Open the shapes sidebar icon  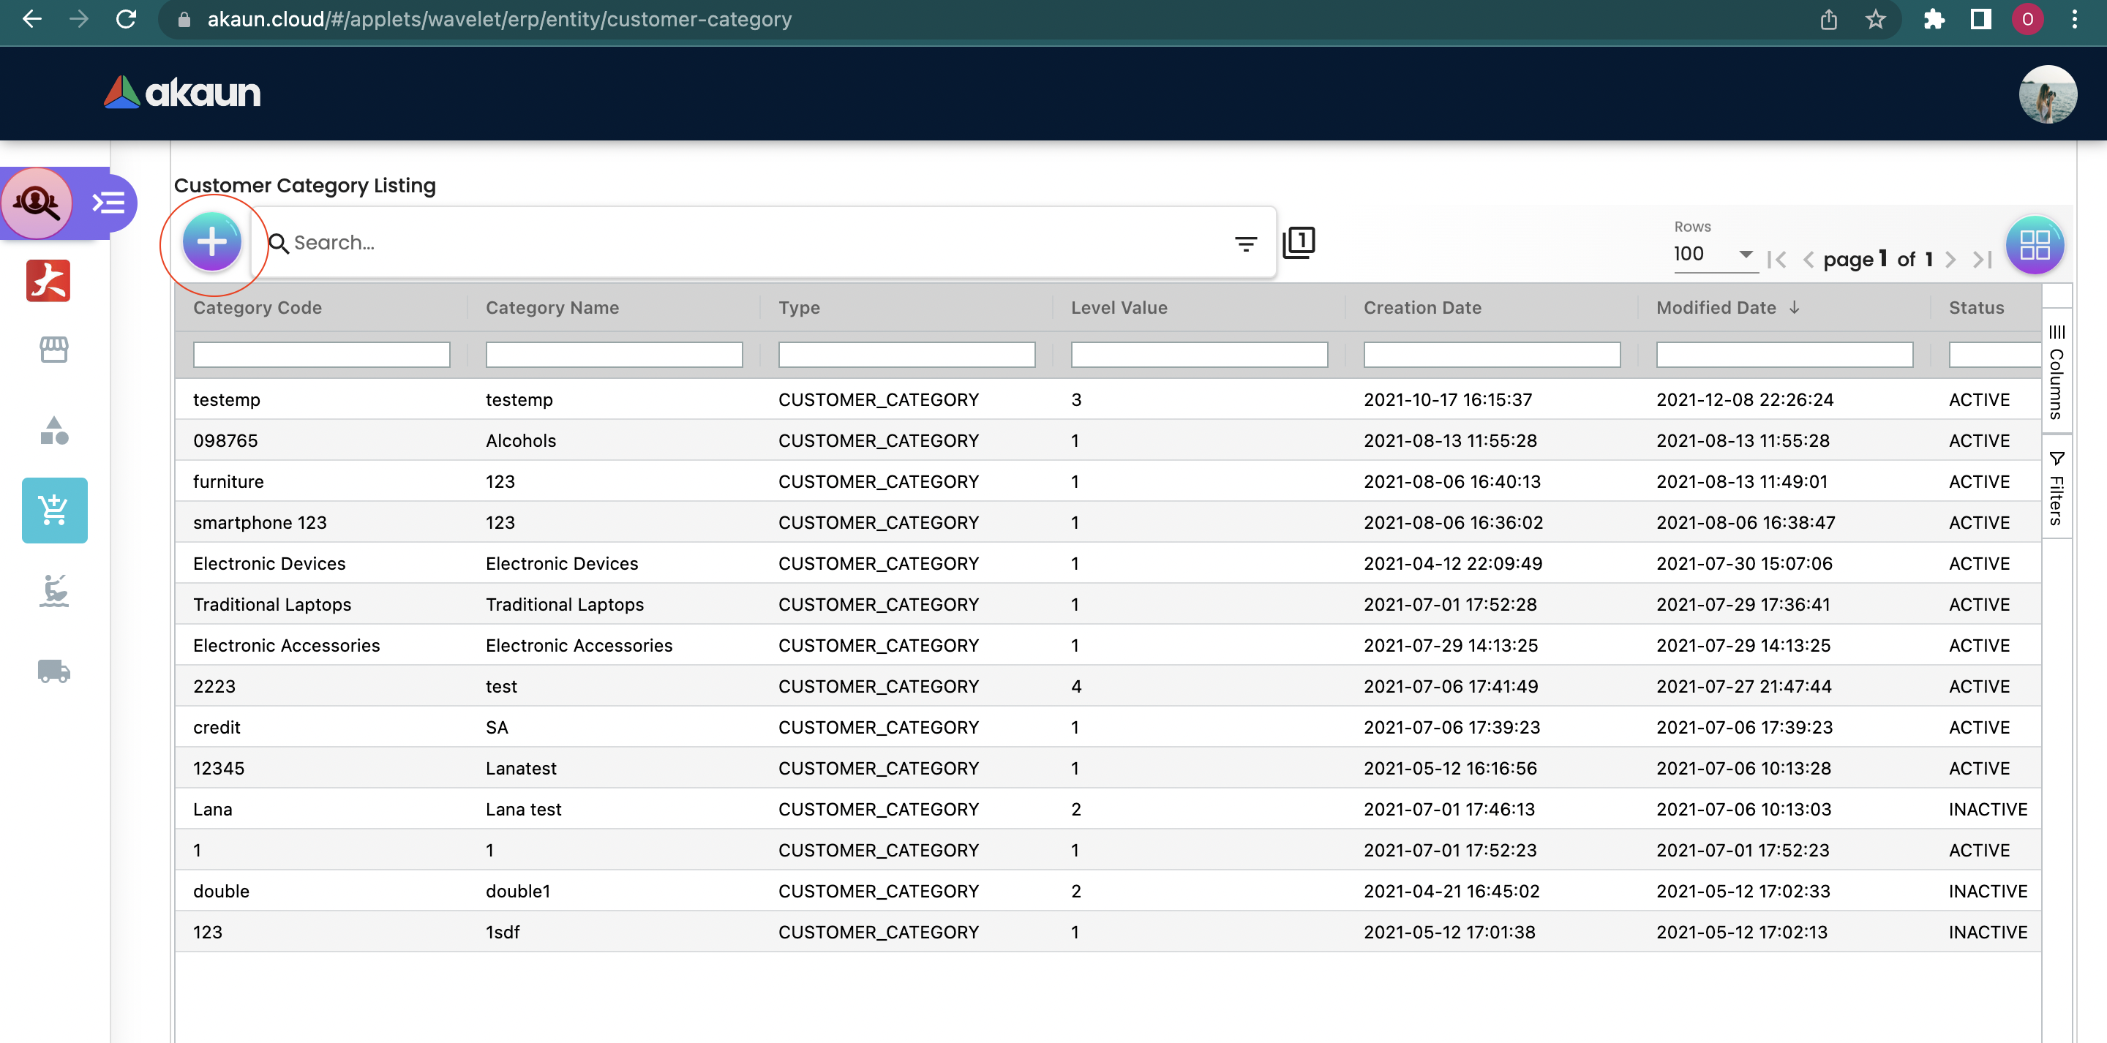pos(54,430)
